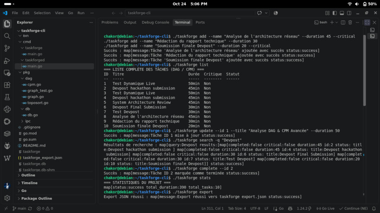Image resolution: width=380 pixels, height=213 pixels.
Task: Toggle bottom panel visibility
Action: coord(342,13)
